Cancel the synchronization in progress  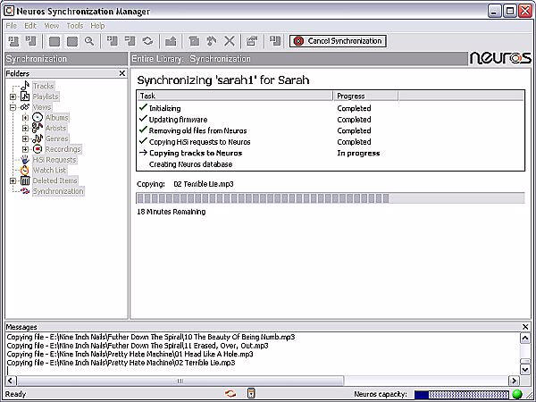(339, 41)
